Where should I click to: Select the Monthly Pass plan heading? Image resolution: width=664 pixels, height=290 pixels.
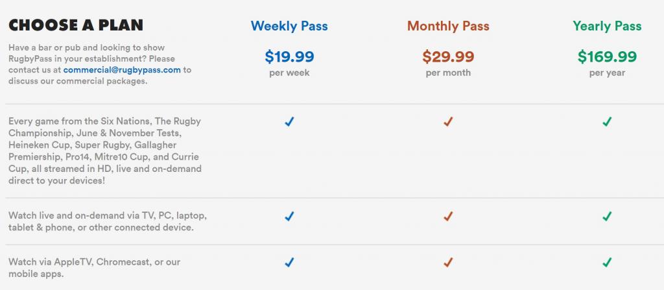point(448,26)
